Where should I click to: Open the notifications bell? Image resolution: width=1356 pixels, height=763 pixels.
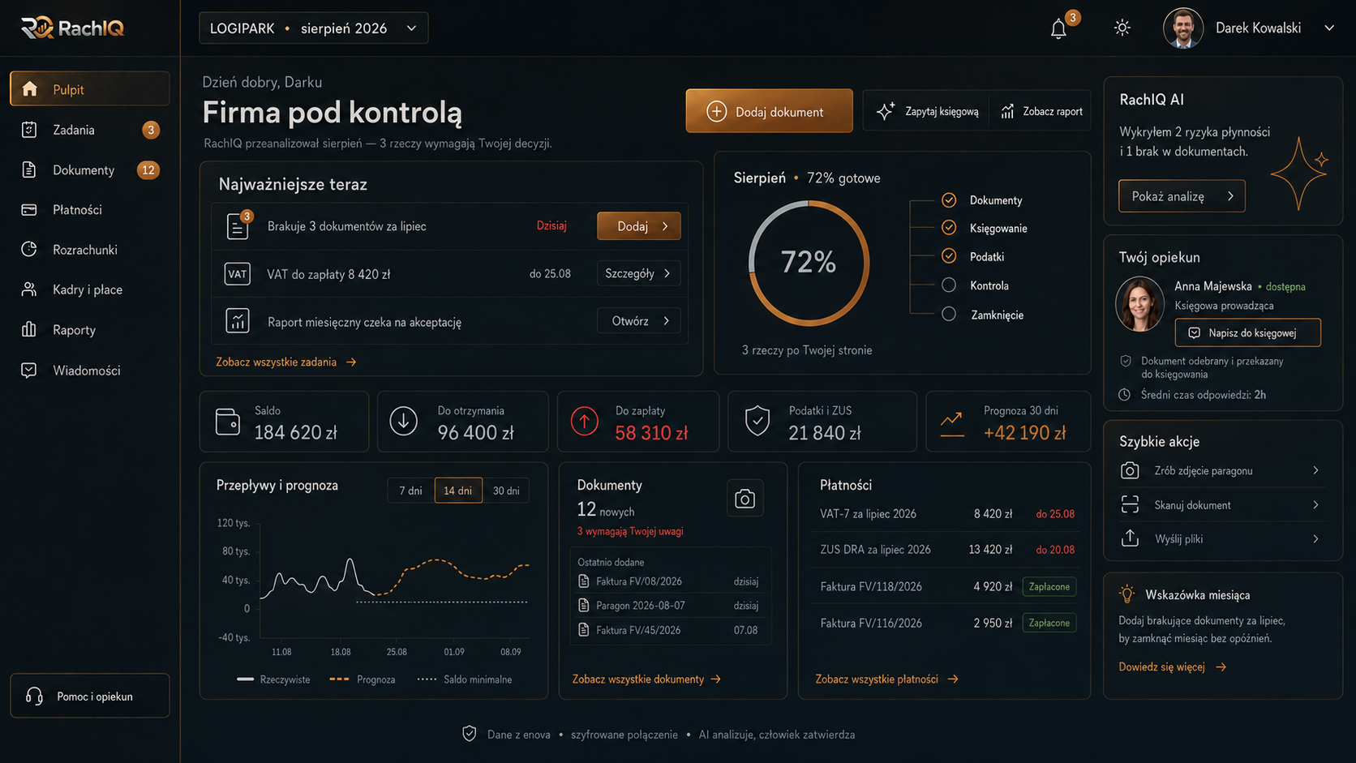pos(1058,29)
